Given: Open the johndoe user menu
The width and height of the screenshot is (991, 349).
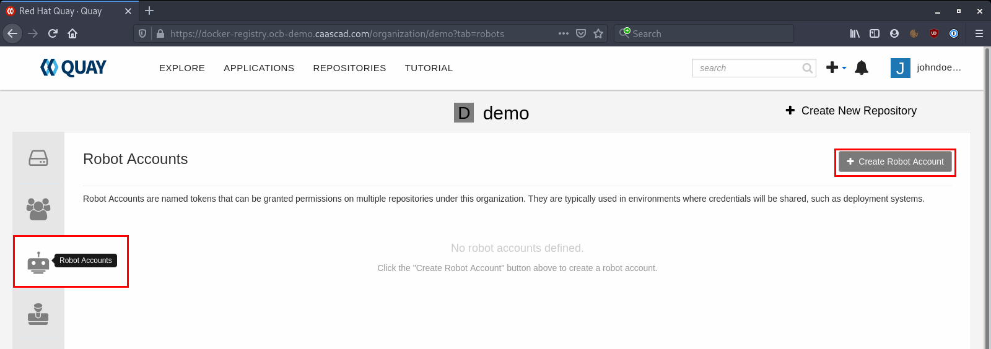Looking at the screenshot, I should tap(926, 67).
